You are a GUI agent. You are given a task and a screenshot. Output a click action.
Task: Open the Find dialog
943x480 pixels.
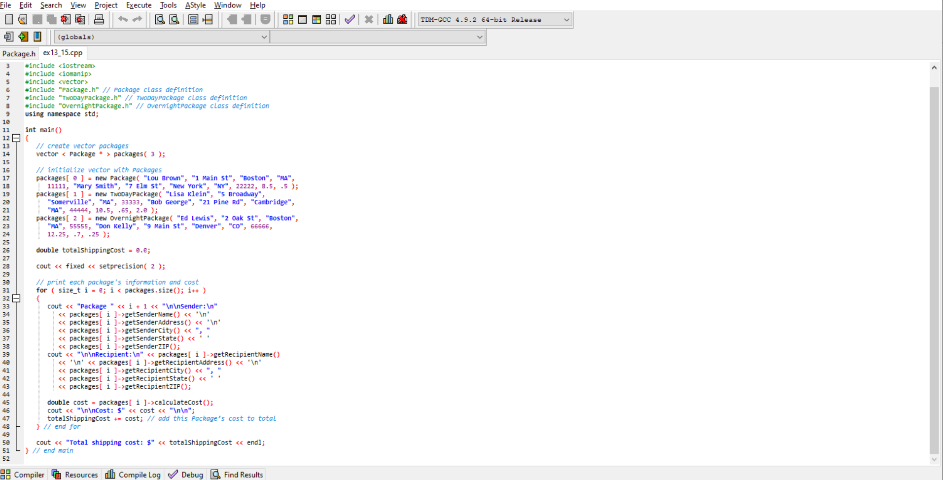click(159, 19)
